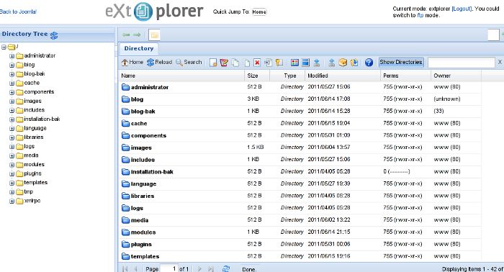The width and height of the screenshot is (504, 272).
Task: Click the Download icon
Action: point(317,63)
